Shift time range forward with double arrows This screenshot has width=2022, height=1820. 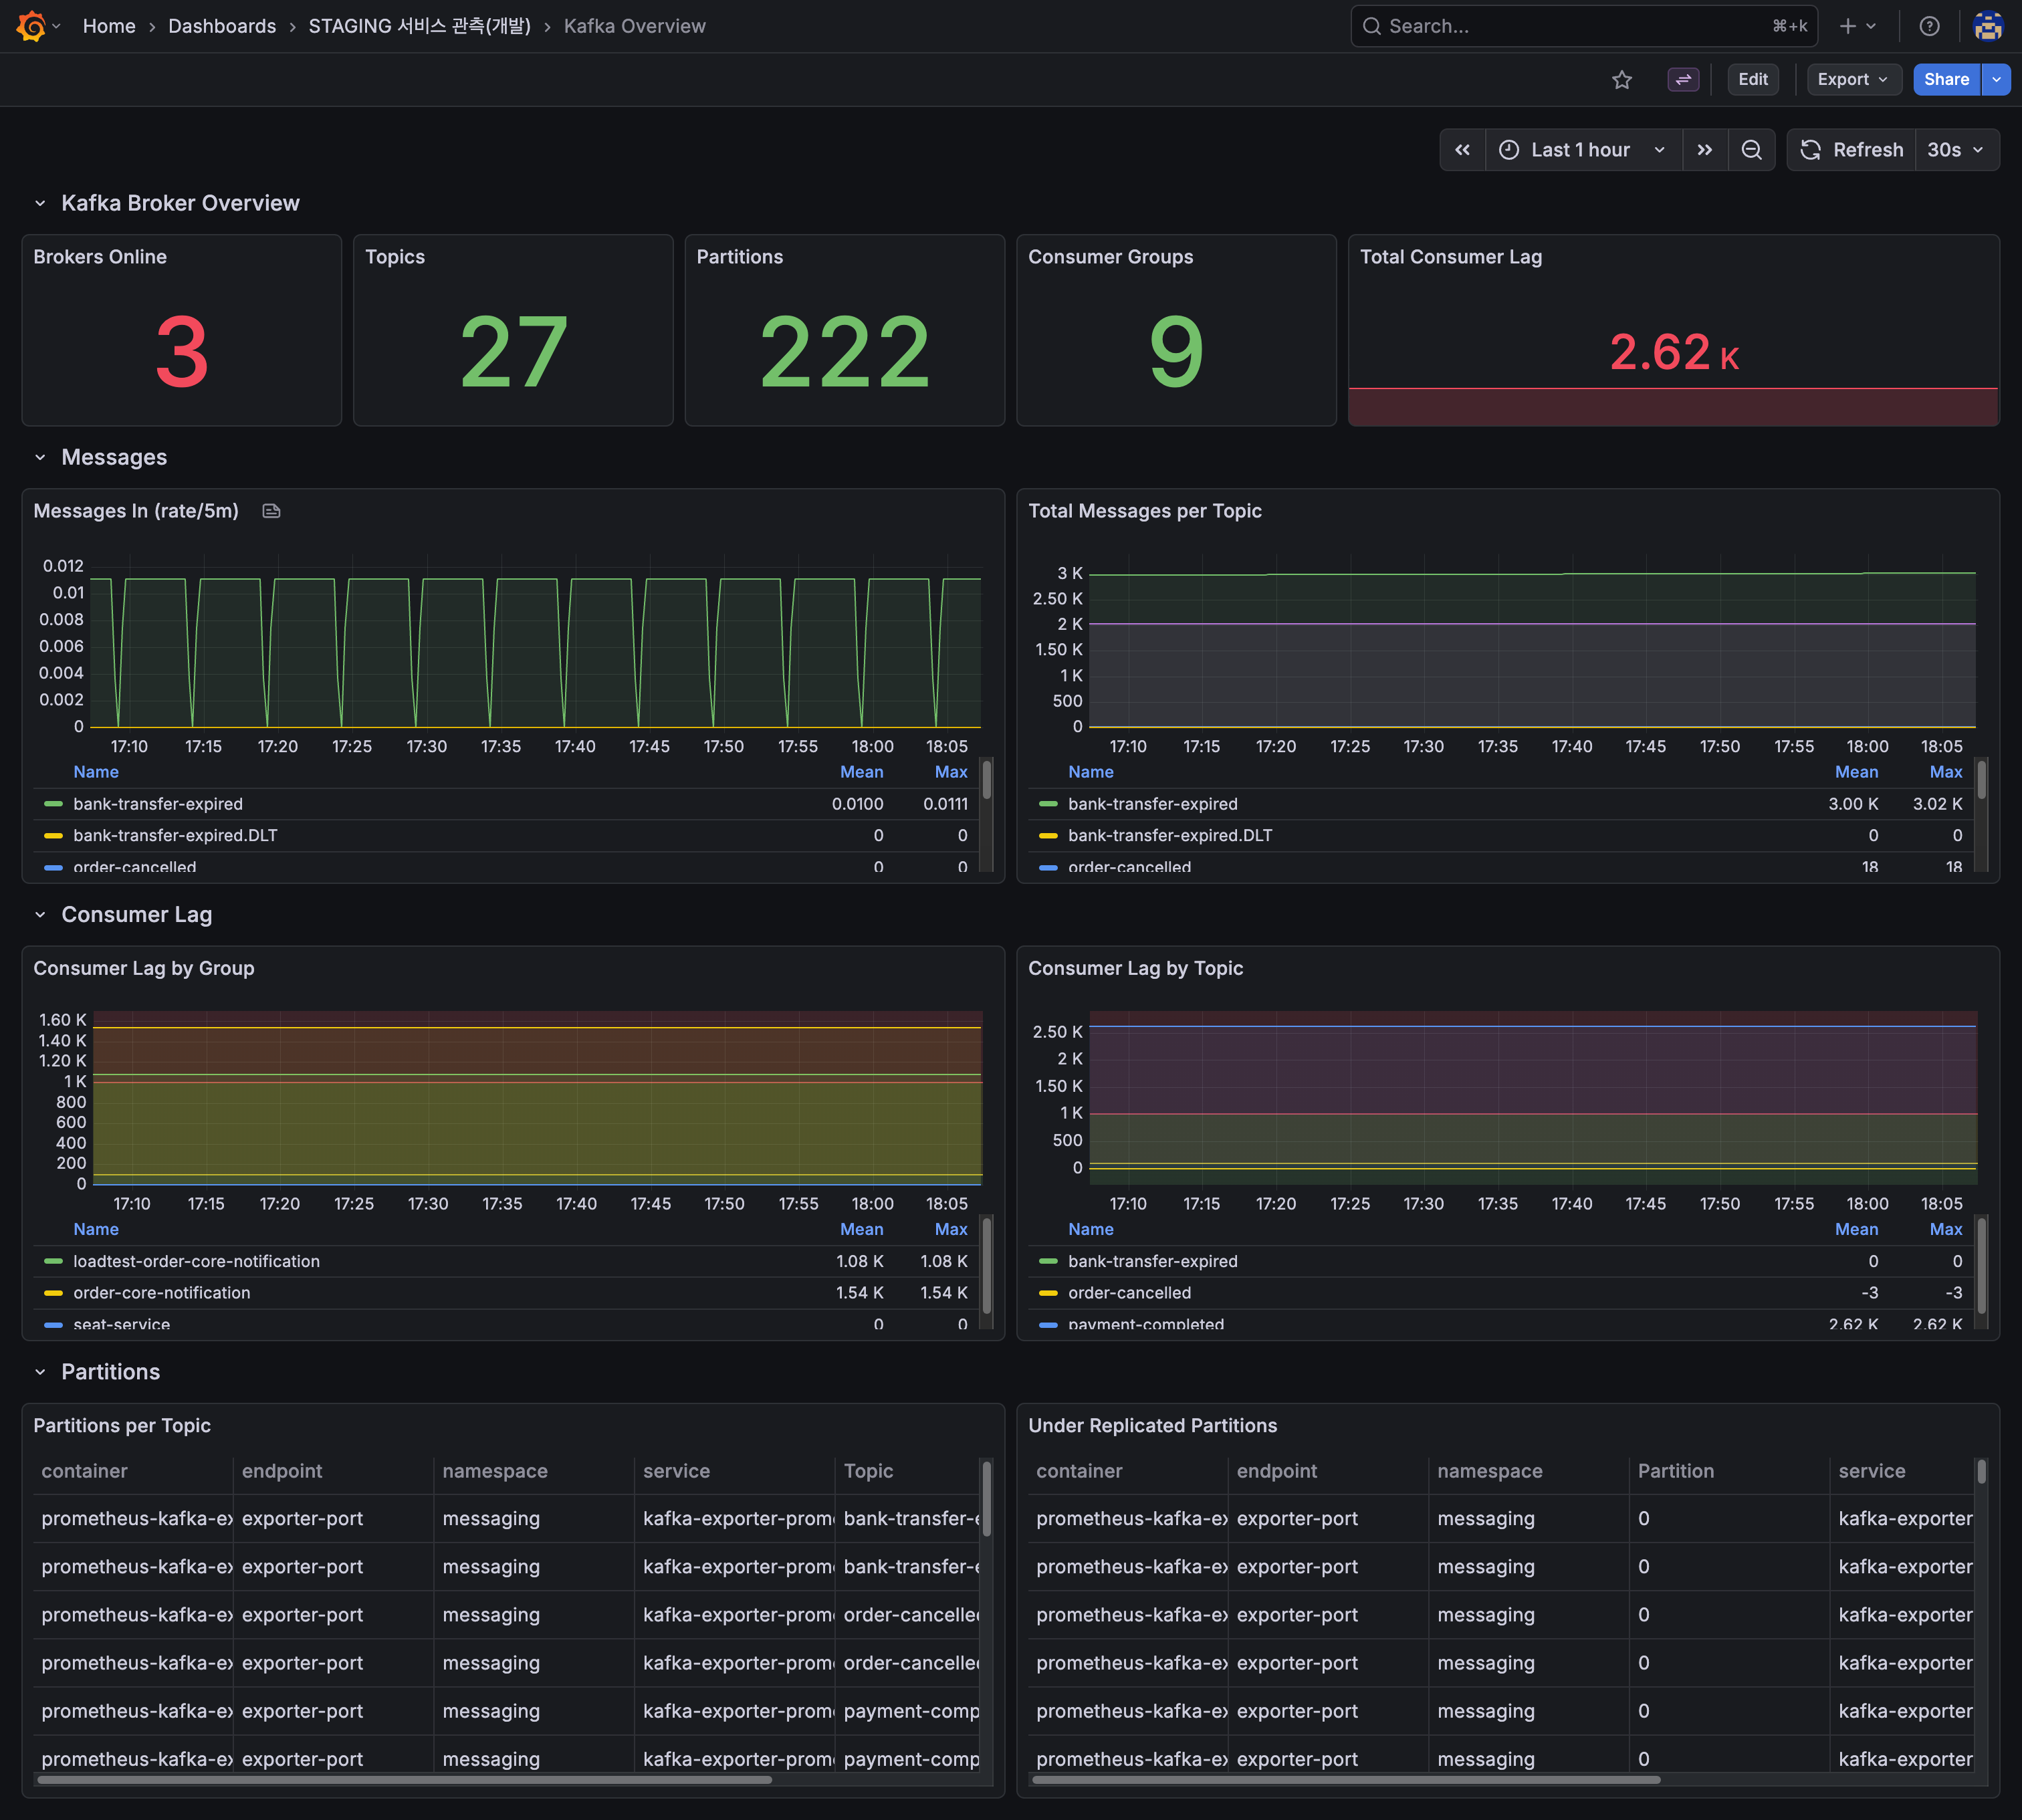[x=1705, y=150]
